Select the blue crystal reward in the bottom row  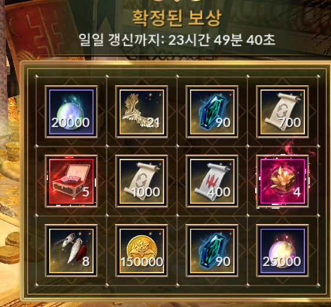[x=212, y=251]
